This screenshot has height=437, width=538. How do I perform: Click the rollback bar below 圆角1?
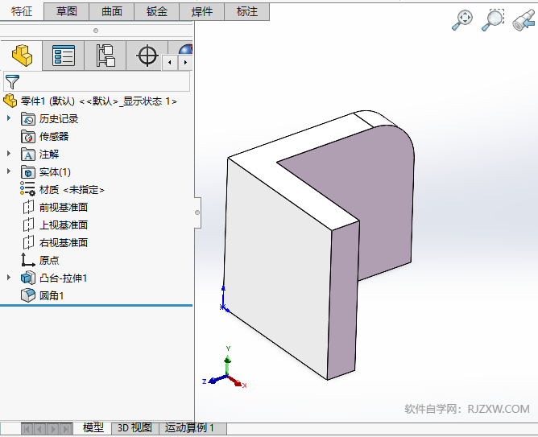[x=97, y=305]
